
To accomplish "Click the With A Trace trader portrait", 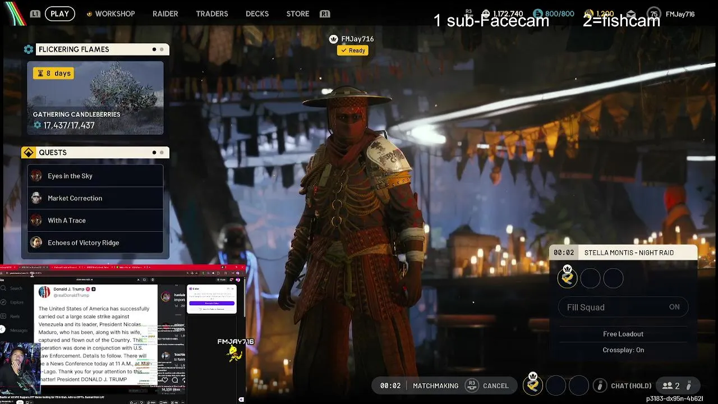I will point(36,221).
